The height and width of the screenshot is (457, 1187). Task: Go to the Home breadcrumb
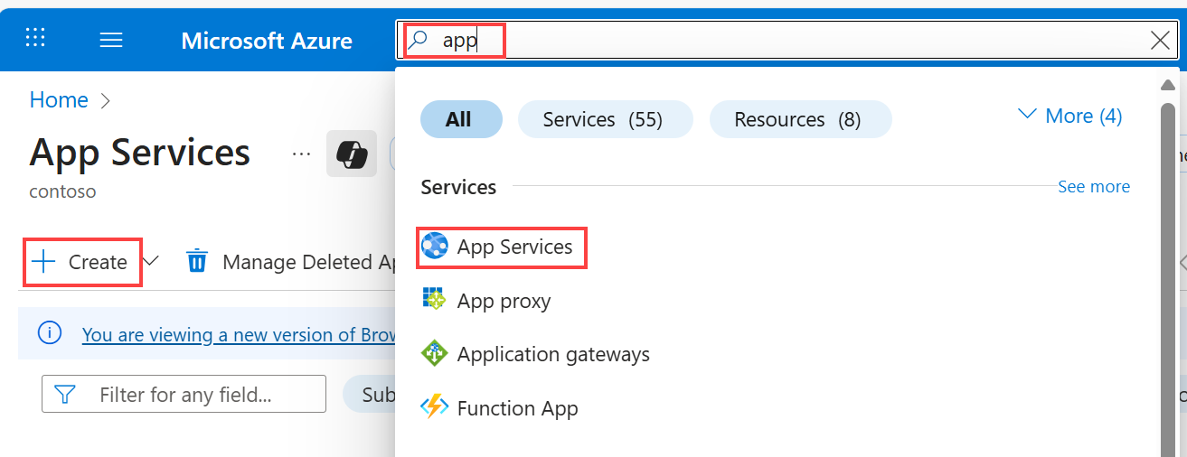59,99
